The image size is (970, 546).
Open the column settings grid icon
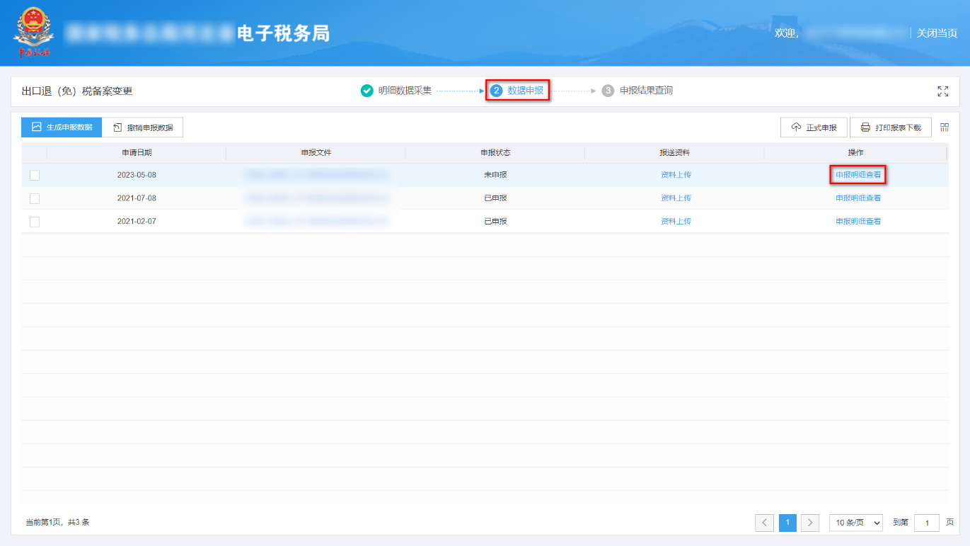(944, 127)
